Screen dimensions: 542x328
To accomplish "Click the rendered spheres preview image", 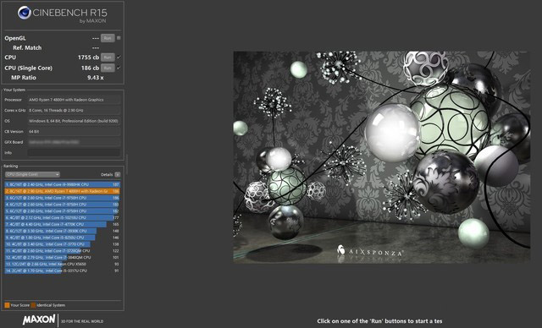I will [x=382, y=157].
